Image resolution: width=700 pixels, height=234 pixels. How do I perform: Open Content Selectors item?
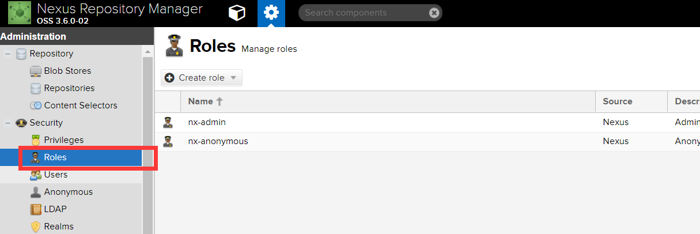pos(80,105)
